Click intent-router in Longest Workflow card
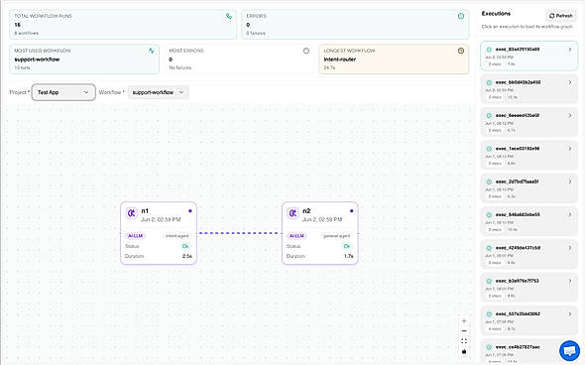This screenshot has width=585, height=365. pyautogui.click(x=339, y=60)
